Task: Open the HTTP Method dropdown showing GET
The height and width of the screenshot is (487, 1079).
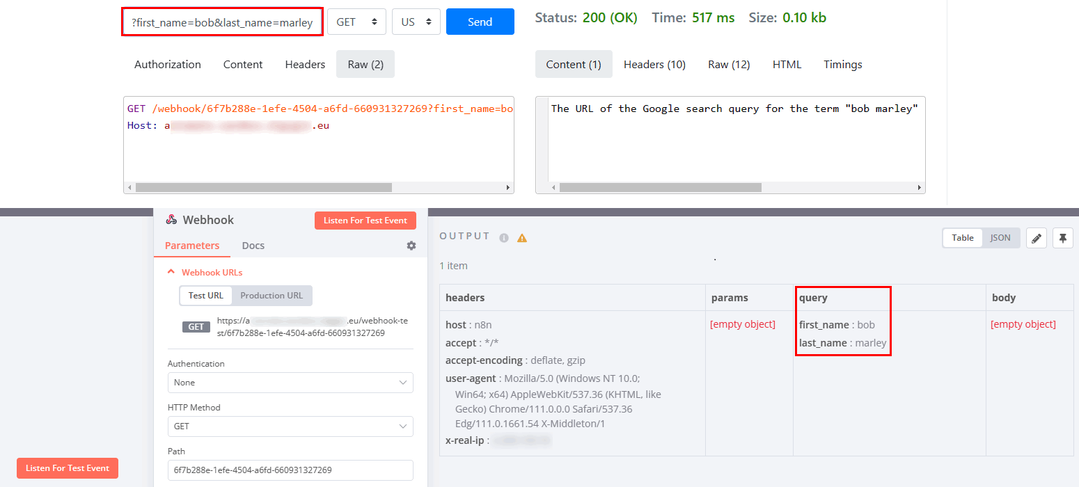Action: click(290, 426)
